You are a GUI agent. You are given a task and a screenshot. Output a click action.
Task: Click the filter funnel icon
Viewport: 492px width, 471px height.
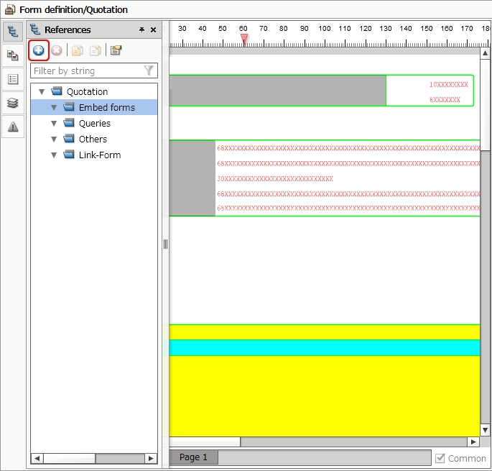tap(149, 70)
